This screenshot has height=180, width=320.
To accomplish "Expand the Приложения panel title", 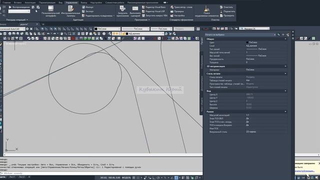I will pos(142,20).
